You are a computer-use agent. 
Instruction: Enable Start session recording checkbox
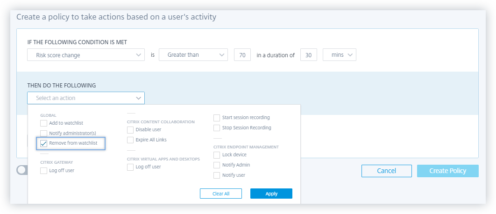217,118
